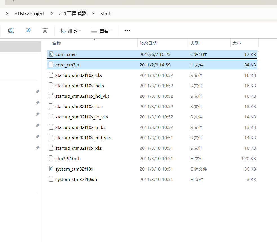Select the file name stm32f10x.h
The width and height of the screenshot is (277, 242).
[68, 159]
